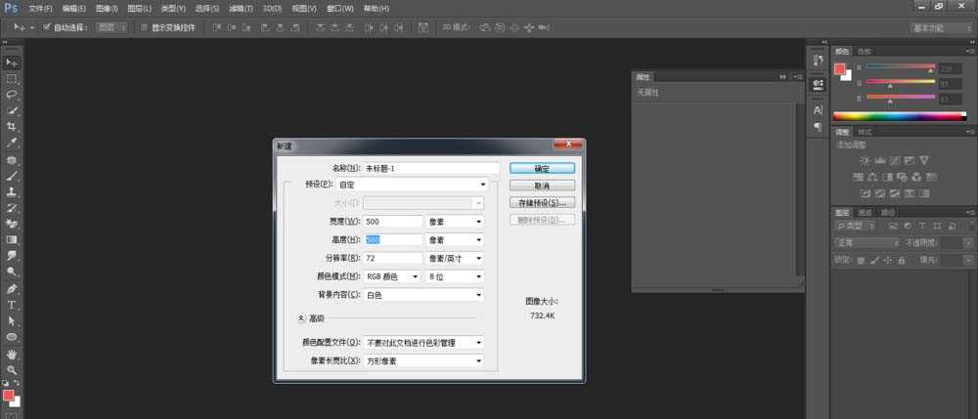Viewport: 978px width, 419px height.
Task: Toggle the 自动选择 checkbox
Action: [x=48, y=27]
